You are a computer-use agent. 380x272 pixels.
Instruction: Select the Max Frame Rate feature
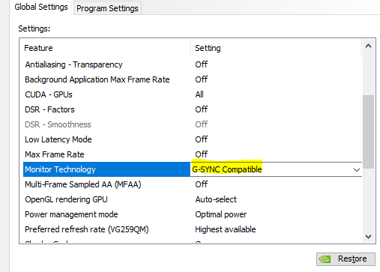click(x=55, y=154)
